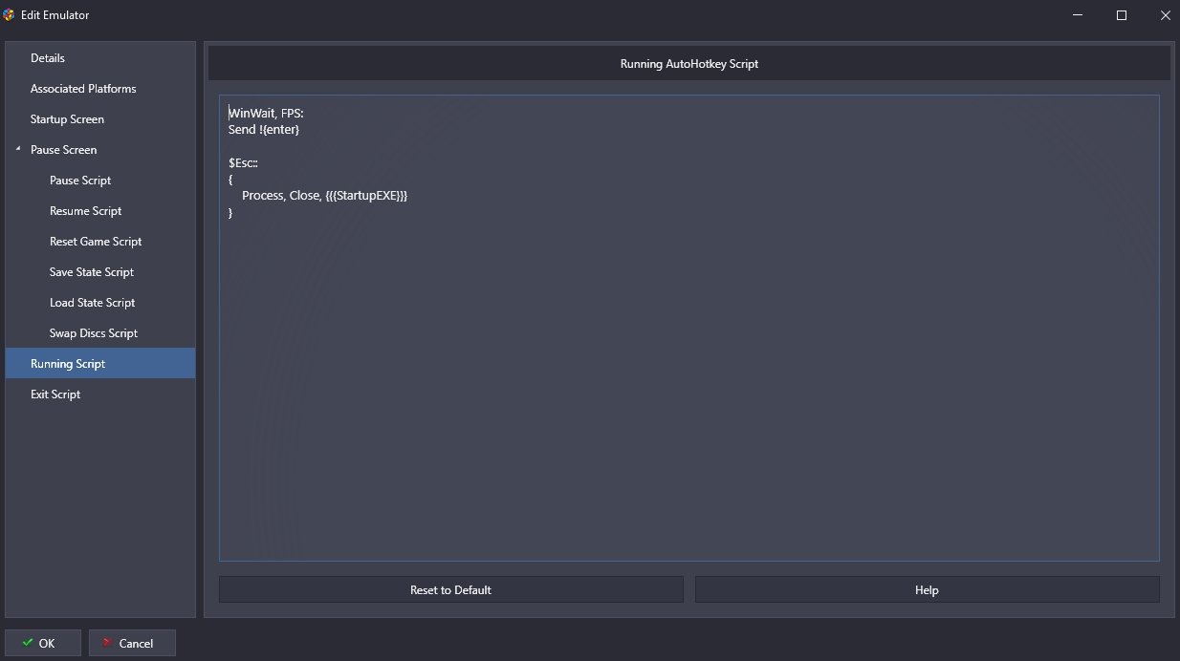Open the Load State Script page
The image size is (1180, 661).
[x=99, y=303]
